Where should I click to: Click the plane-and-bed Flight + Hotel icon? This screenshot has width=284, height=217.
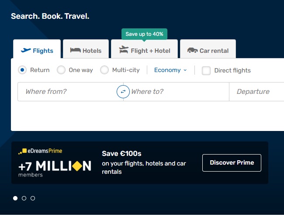(x=124, y=50)
